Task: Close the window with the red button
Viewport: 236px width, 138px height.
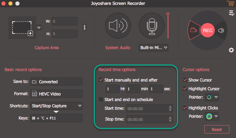Action: [3, 3]
